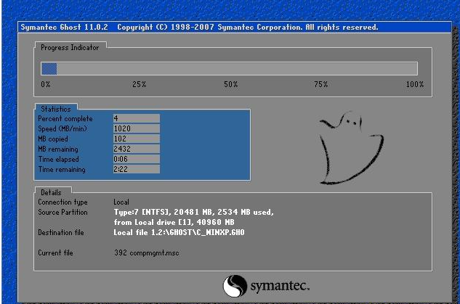Click the 100% marker under progress bar
Image resolution: width=460 pixels, height=304 pixels.
414,85
